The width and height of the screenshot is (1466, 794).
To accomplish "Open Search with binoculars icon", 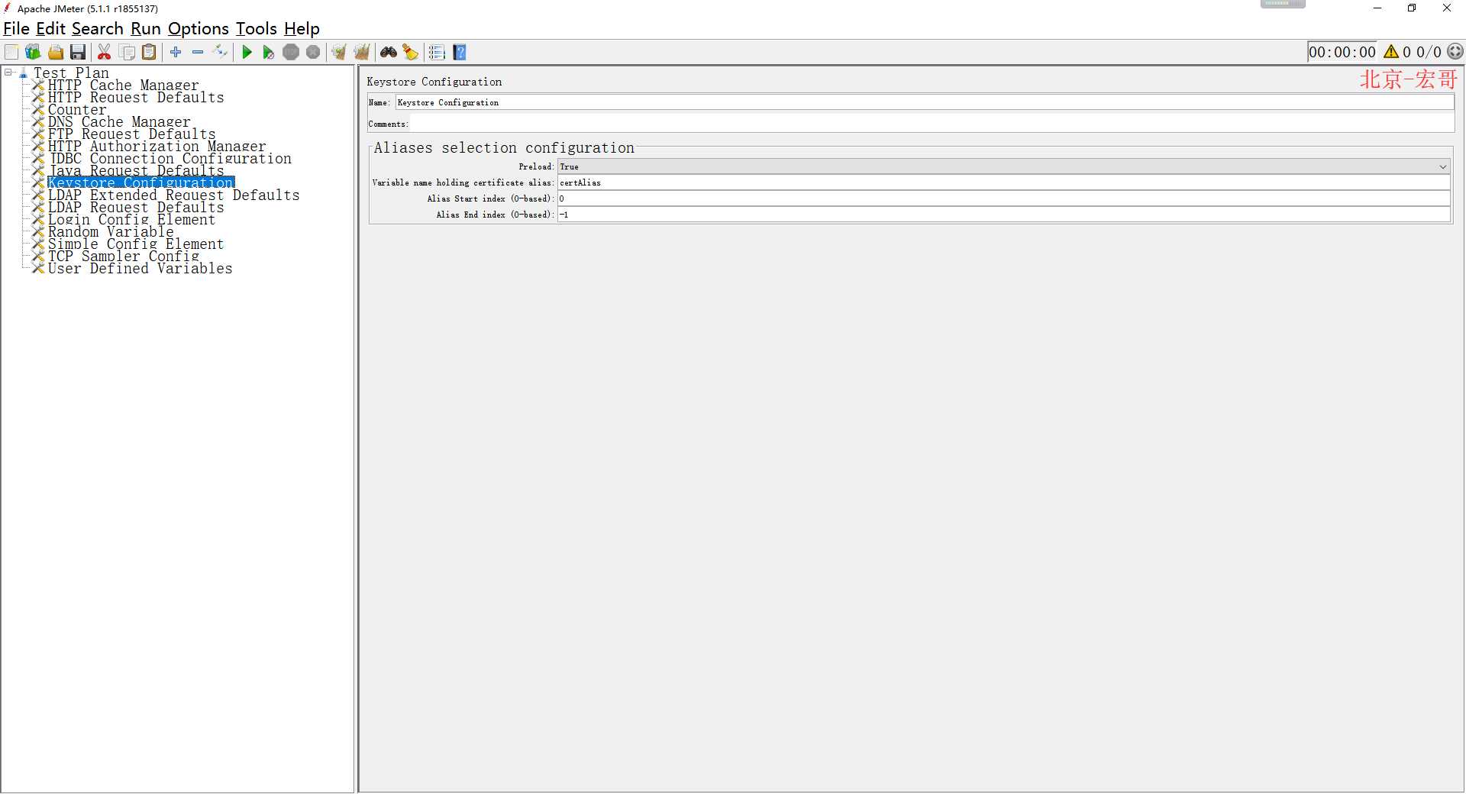I will [389, 52].
